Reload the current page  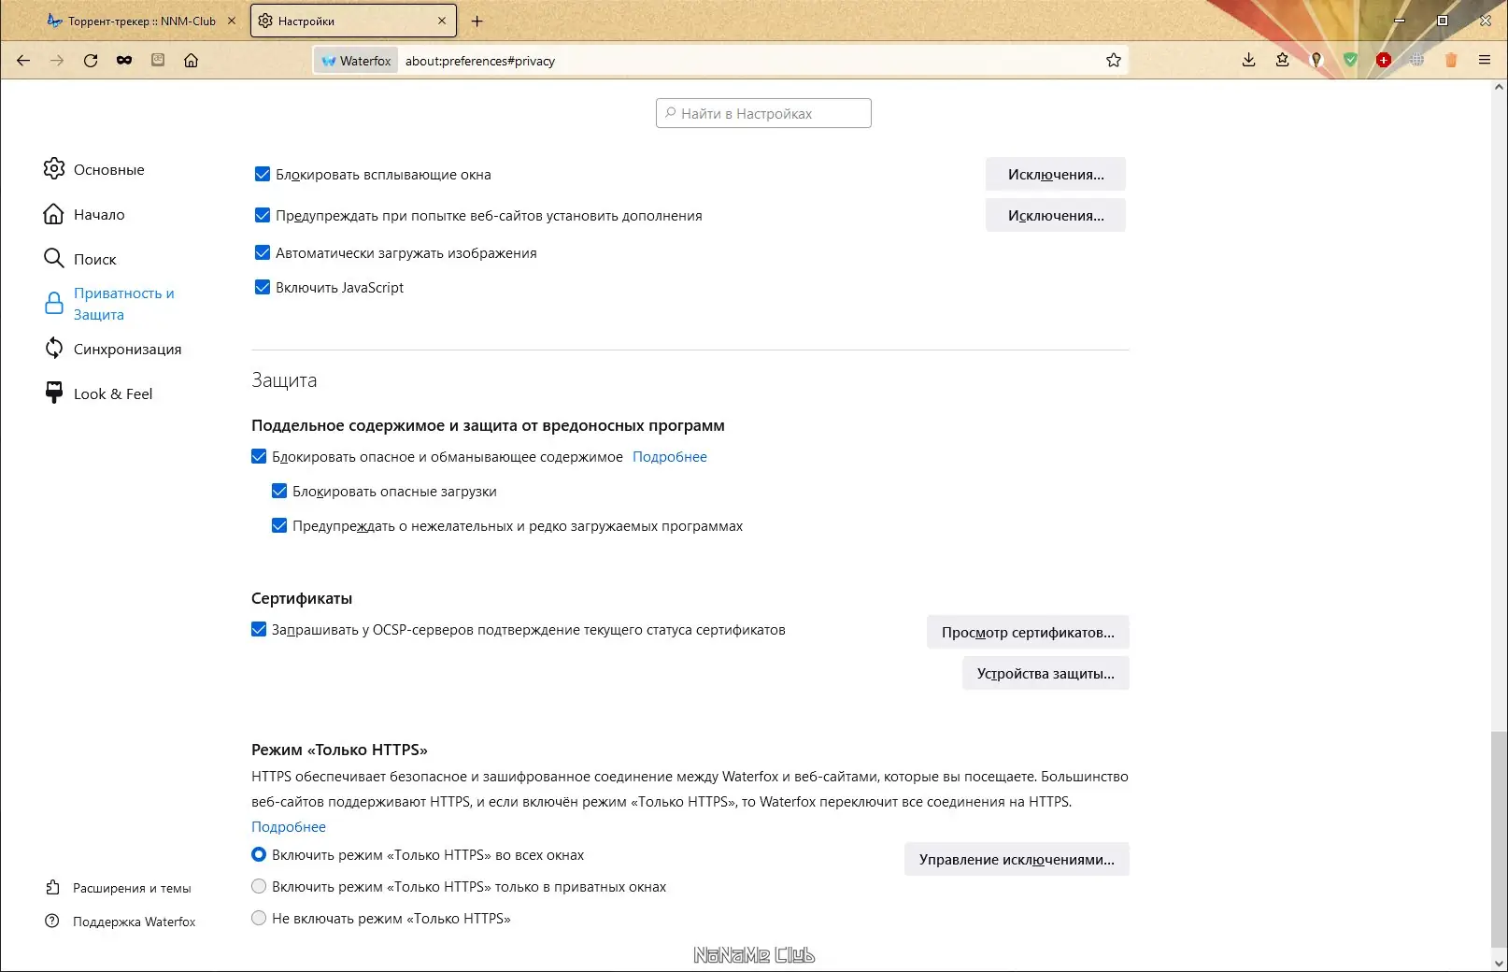point(91,61)
